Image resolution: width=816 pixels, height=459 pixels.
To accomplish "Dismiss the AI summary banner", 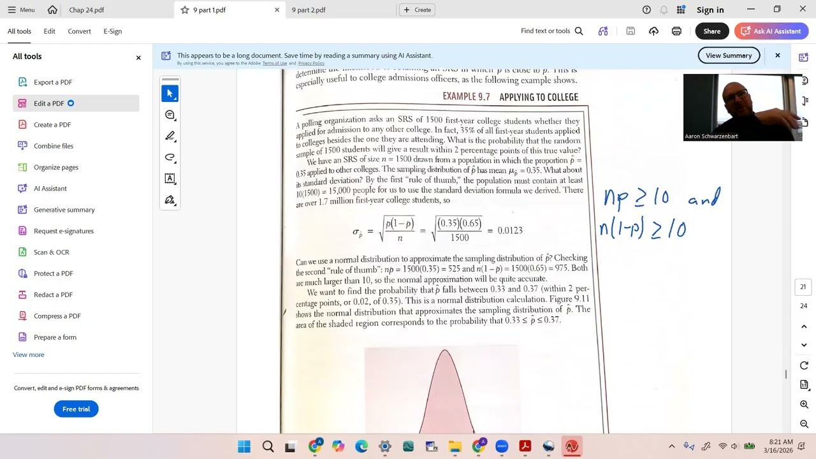I will click(x=777, y=55).
